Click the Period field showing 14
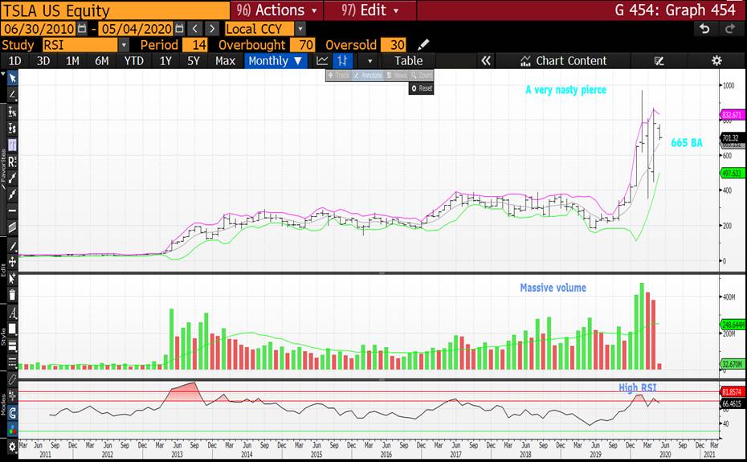 pos(195,45)
